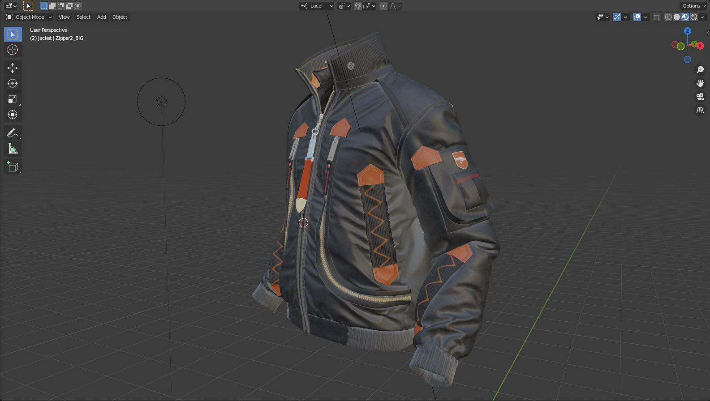The height and width of the screenshot is (401, 710).
Task: Click the blue Z axis gizmo handle
Action: point(688,31)
